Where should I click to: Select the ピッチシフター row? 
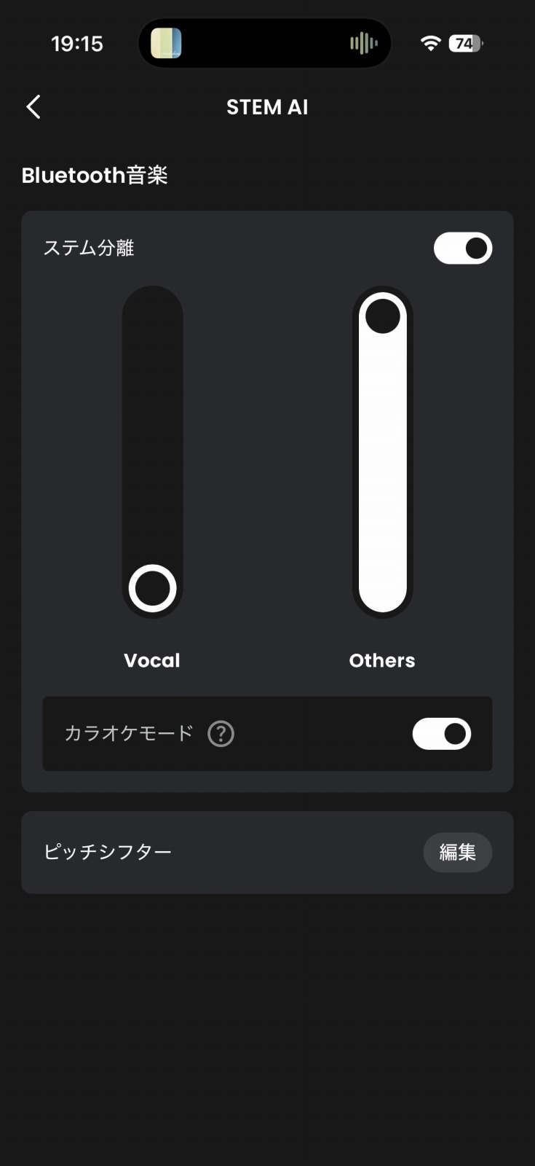pyautogui.click(x=267, y=853)
